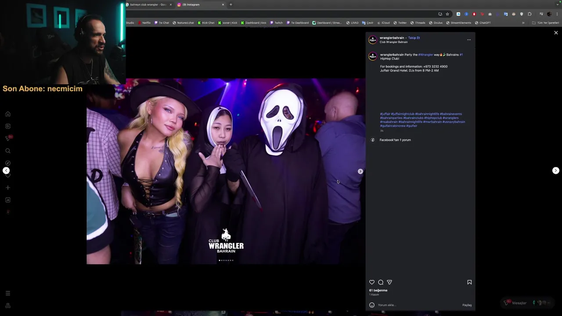Open the floating 'Mesajlar' messages button
The image size is (562, 316).
(527, 303)
